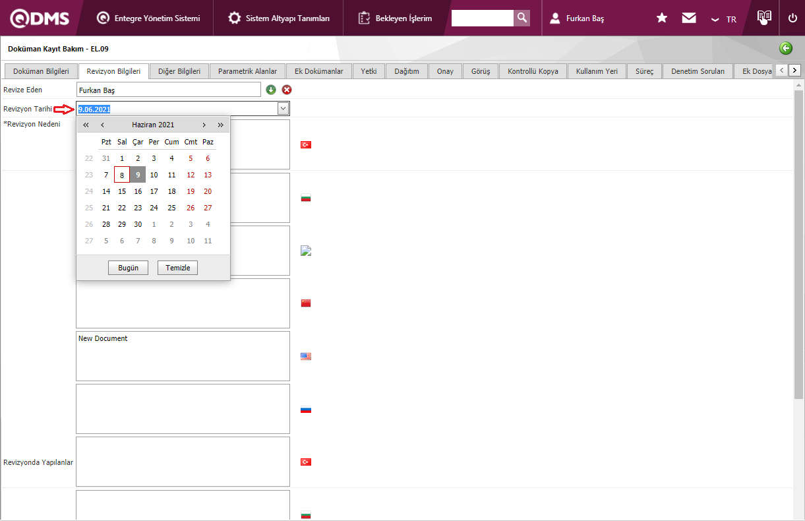The image size is (805, 521).
Task: Jump to previous year in calendar
Action: pyautogui.click(x=86, y=125)
